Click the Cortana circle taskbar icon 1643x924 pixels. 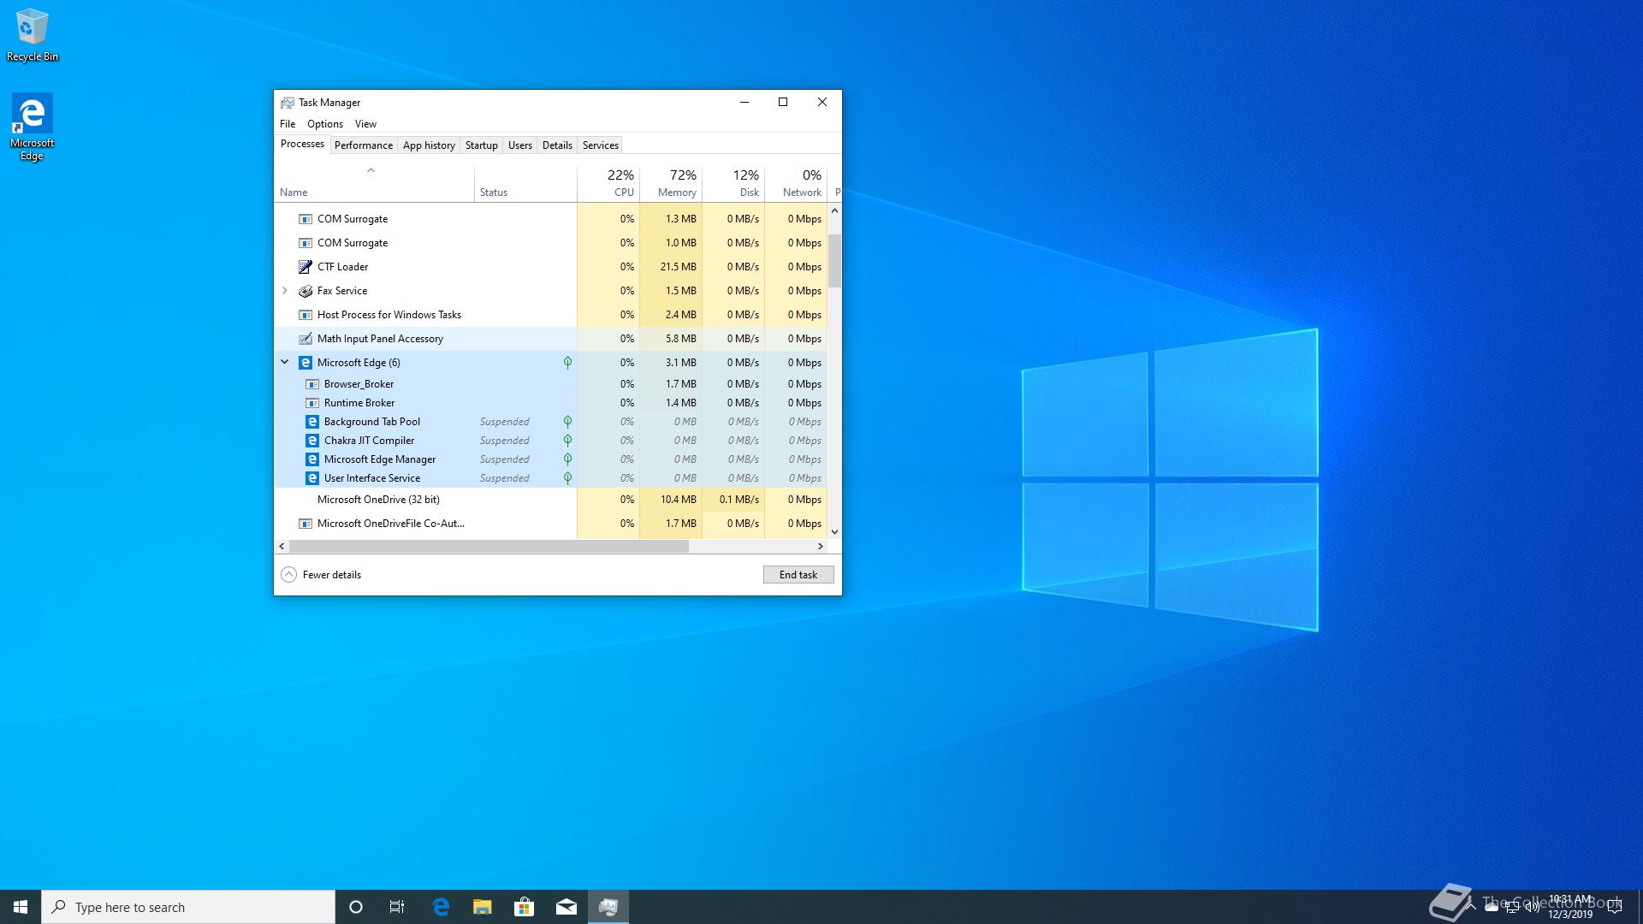point(356,907)
